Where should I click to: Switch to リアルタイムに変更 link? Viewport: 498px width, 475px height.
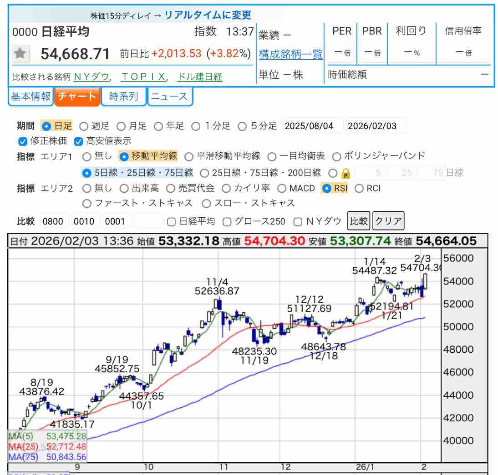click(x=208, y=15)
